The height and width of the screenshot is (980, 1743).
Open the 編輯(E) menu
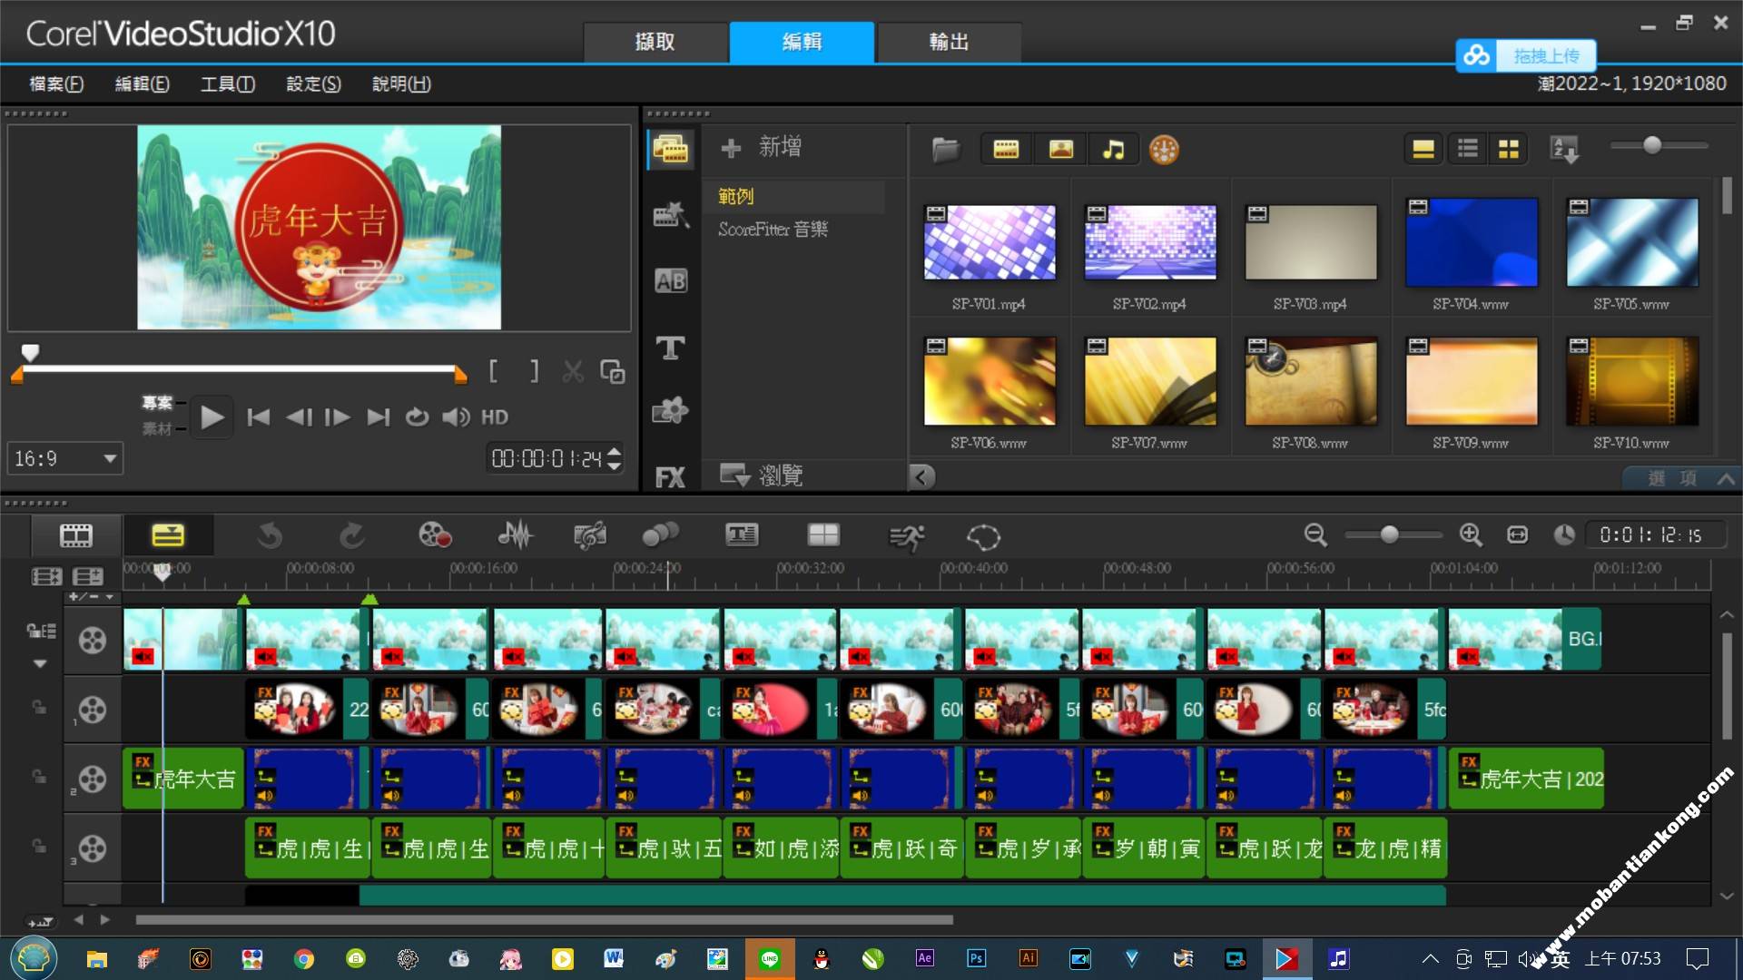142,83
